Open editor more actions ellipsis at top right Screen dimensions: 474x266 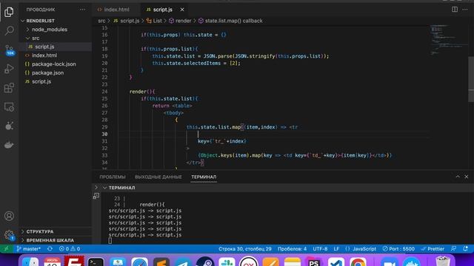pyautogui.click(x=465, y=10)
